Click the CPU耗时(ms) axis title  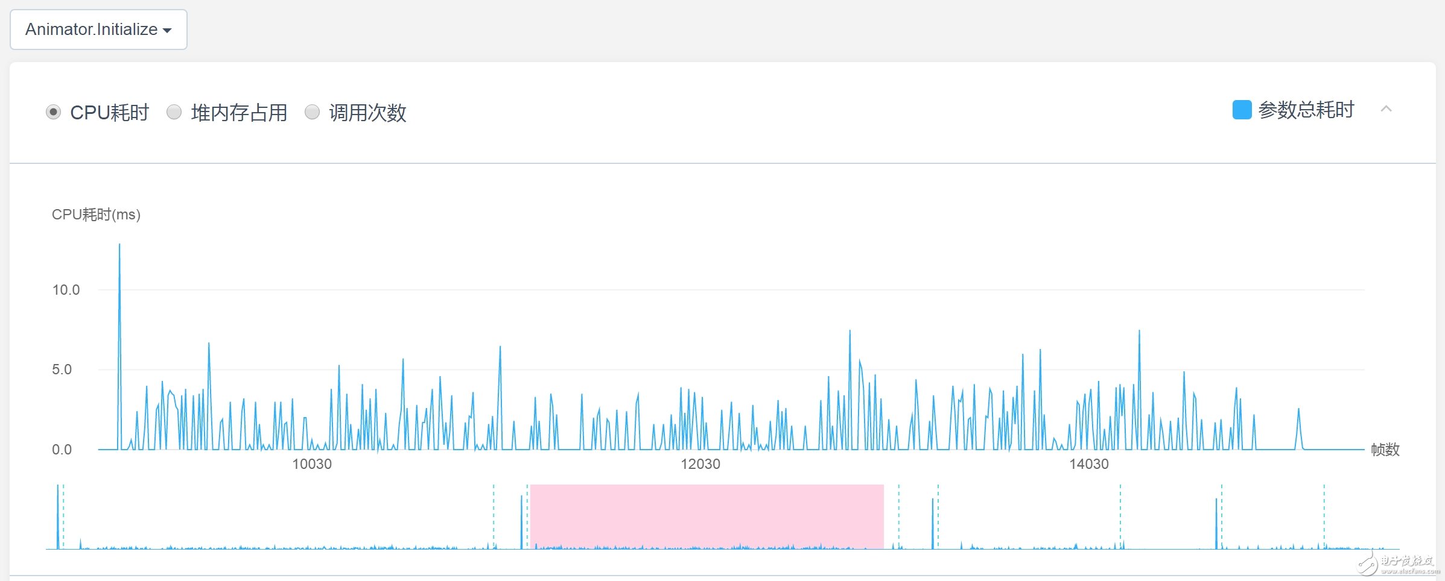(x=96, y=215)
